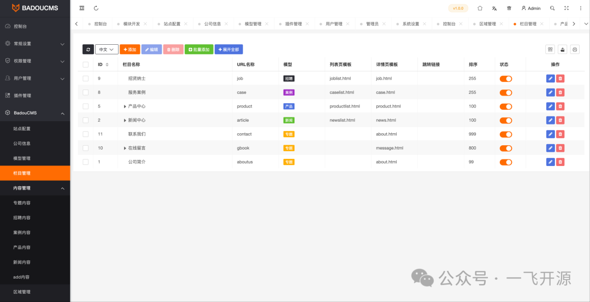Open the 中文 language dropdown
590x302 pixels.
[107, 49]
